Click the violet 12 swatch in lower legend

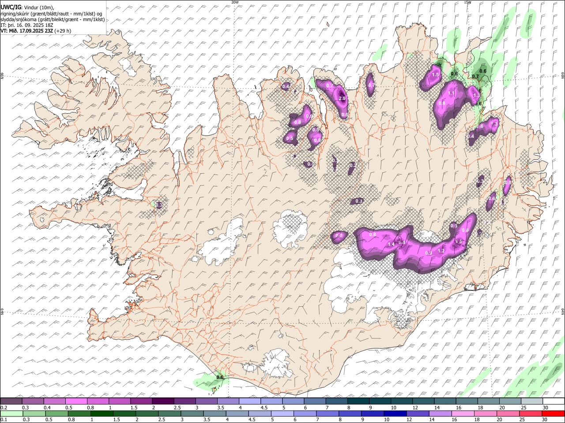pos(417,414)
